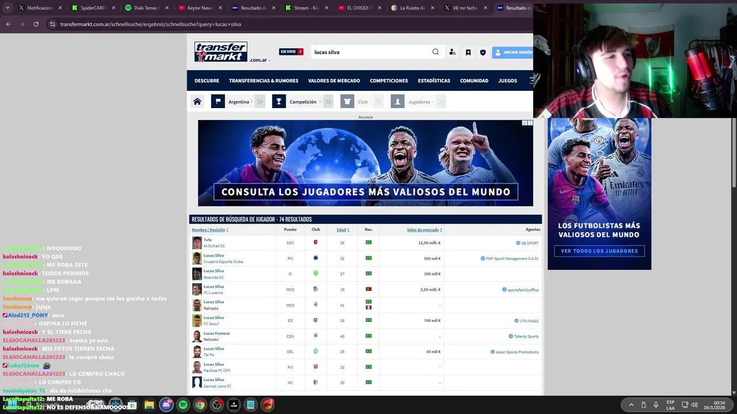Click the browser address bar URL
737x414 pixels.
pos(151,24)
